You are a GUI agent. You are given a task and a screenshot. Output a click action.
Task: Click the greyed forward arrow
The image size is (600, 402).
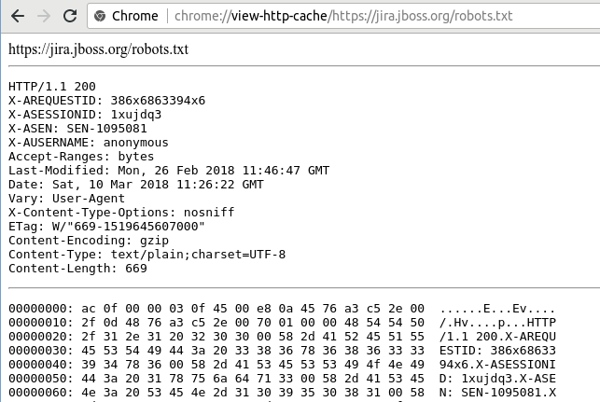pos(44,16)
